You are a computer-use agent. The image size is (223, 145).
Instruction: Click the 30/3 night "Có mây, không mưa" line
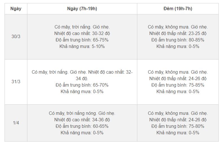click(x=178, y=27)
